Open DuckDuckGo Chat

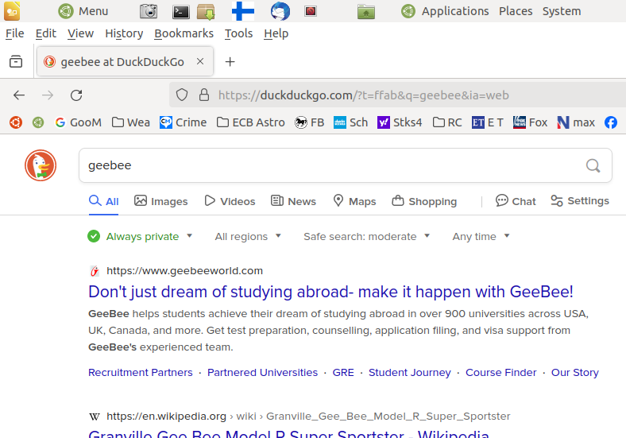click(x=516, y=201)
